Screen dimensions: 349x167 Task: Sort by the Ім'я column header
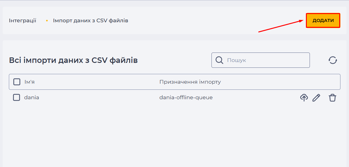click(x=29, y=82)
